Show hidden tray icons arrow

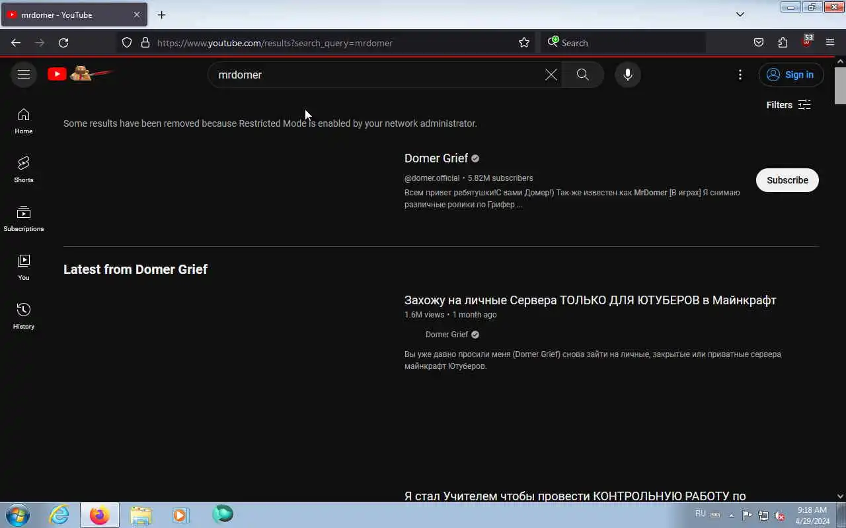pos(731,515)
